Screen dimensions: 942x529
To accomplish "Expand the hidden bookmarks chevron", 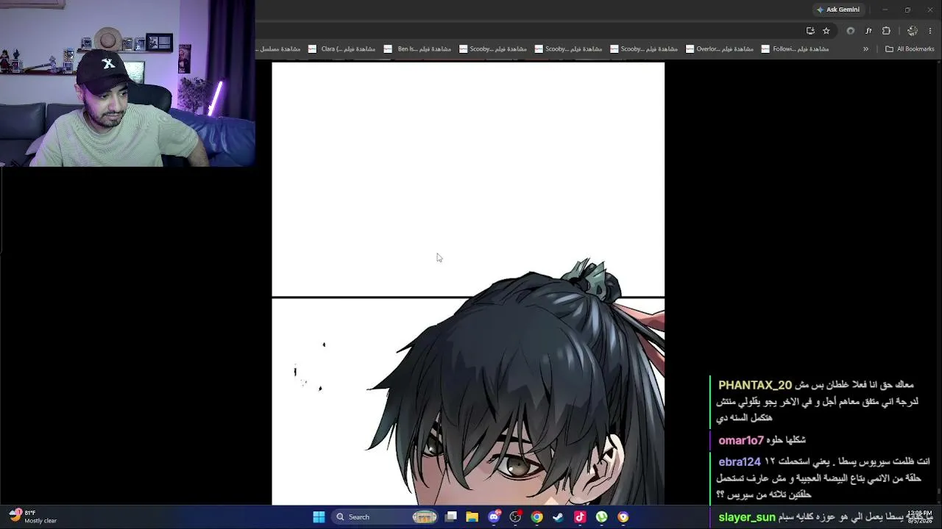I will (865, 49).
